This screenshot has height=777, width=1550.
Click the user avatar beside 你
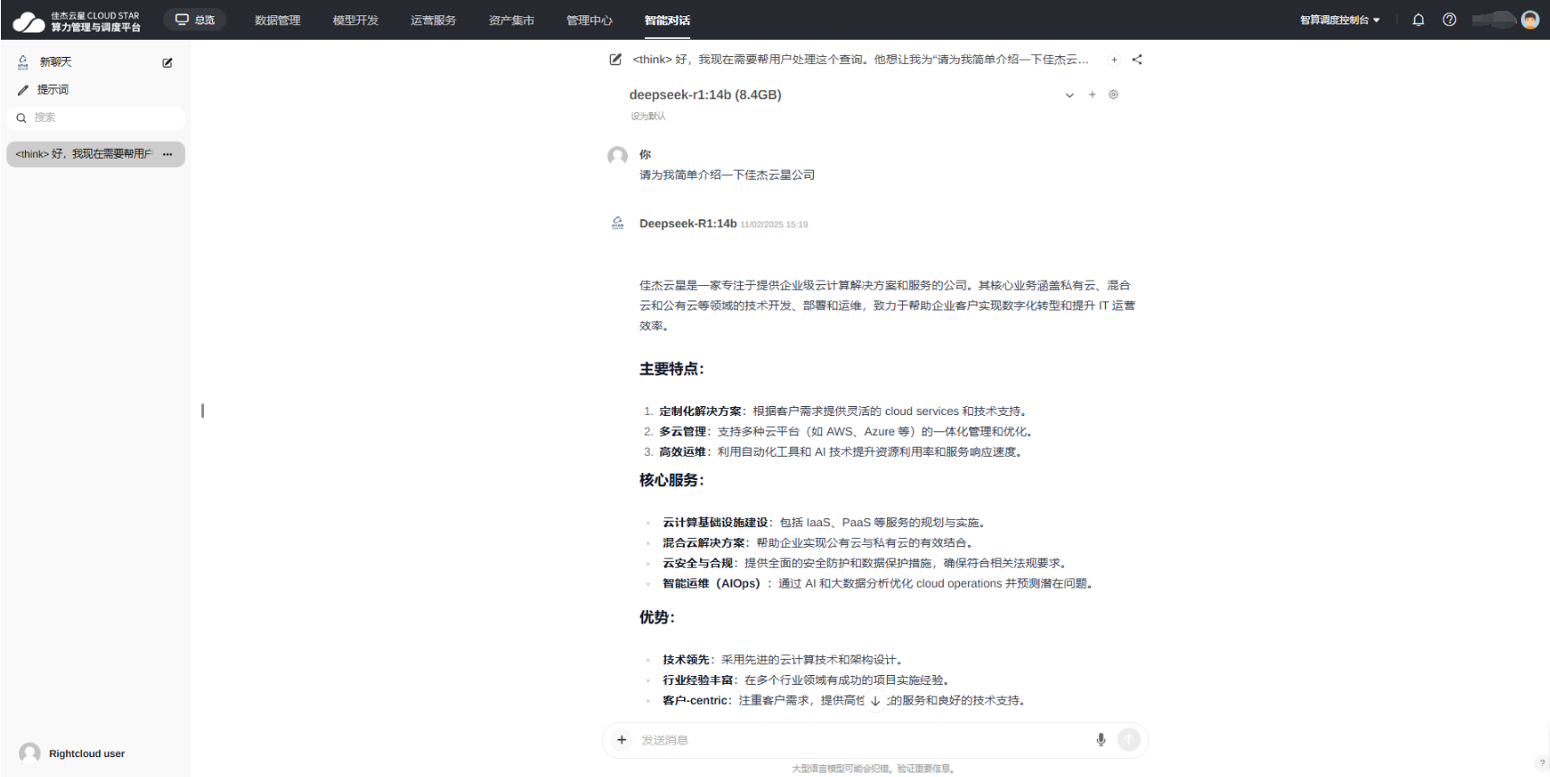coord(617,156)
